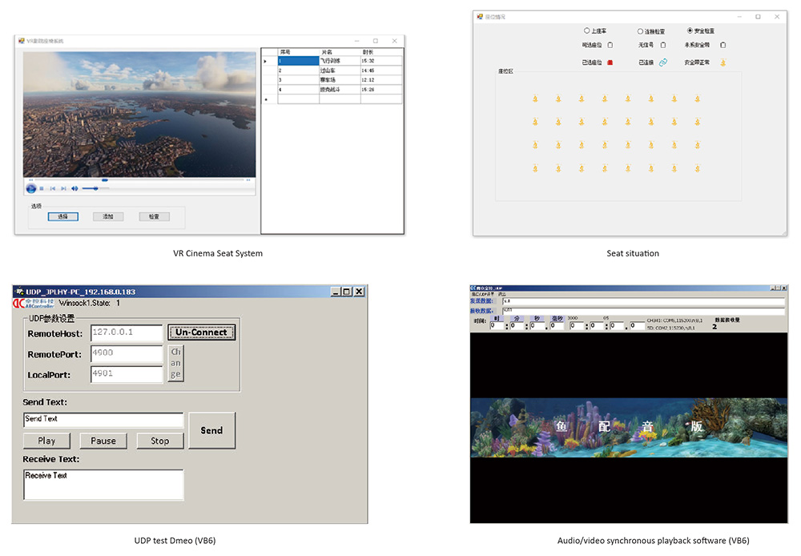Click the LocalPort field showing 4901
Viewport: 801px width, 556px height.
[127, 374]
